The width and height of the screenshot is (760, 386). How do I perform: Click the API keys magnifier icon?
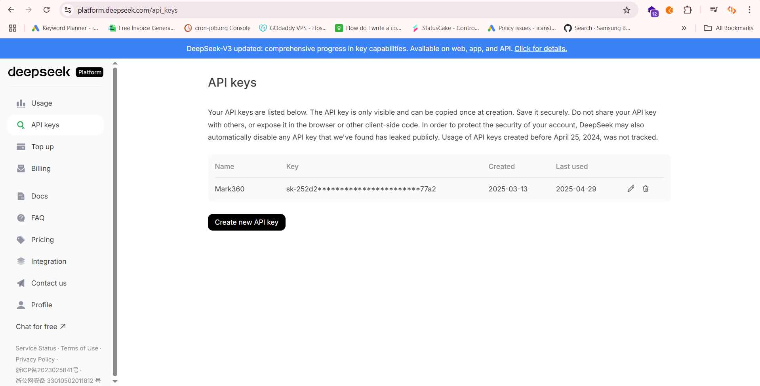[21, 125]
